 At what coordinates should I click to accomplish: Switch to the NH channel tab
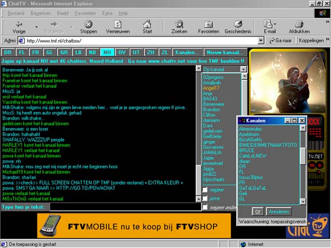pos(106,52)
